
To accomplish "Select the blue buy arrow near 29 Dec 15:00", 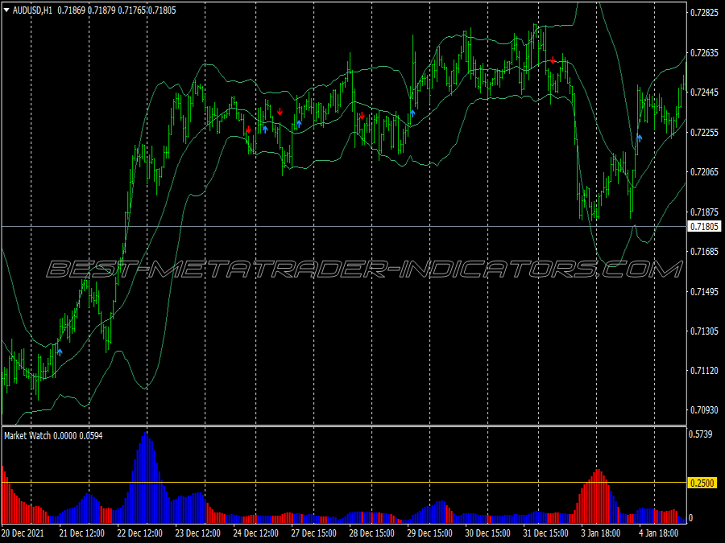I will (x=412, y=113).
